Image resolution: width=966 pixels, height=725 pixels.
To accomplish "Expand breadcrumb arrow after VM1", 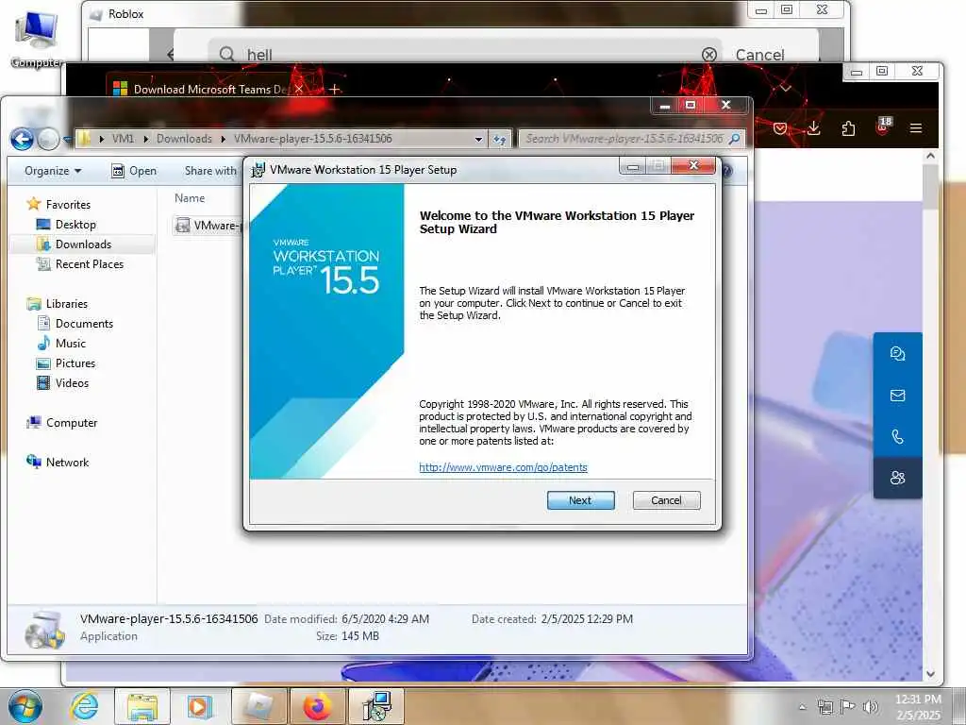I will (146, 140).
